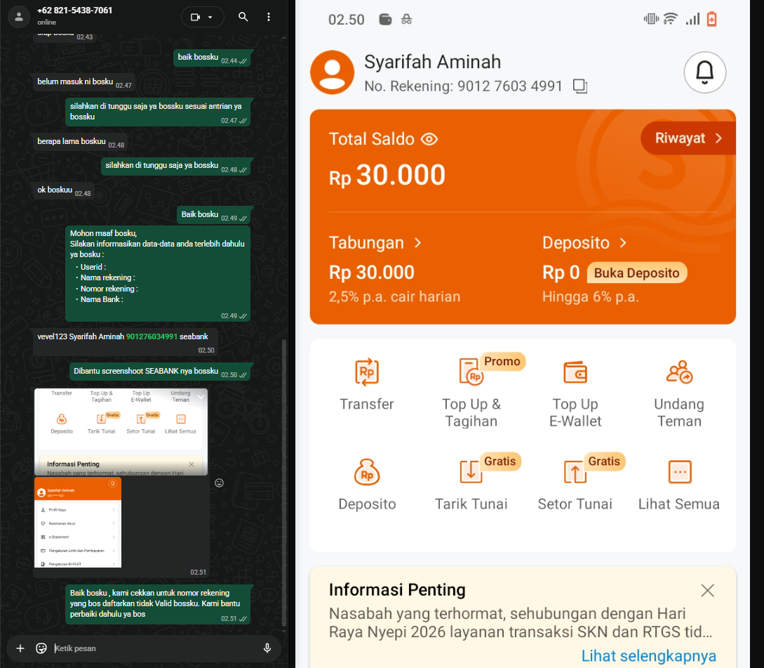Click the name Syarifah Aminah in SeaBank header

point(433,62)
